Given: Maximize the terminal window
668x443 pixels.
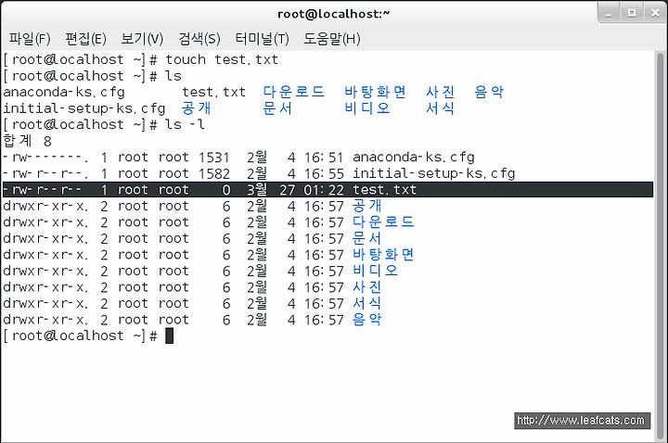Looking at the screenshot, I should point(632,14).
